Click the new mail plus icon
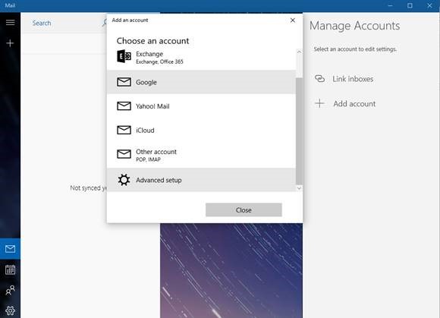 coord(10,43)
